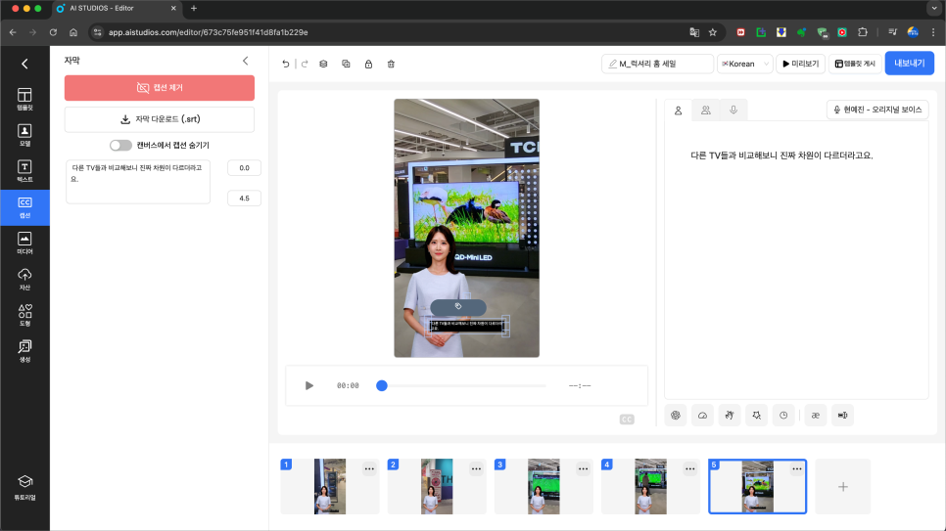Click the sparkle translate icon below script
The height and width of the screenshot is (531, 946).
pos(757,416)
